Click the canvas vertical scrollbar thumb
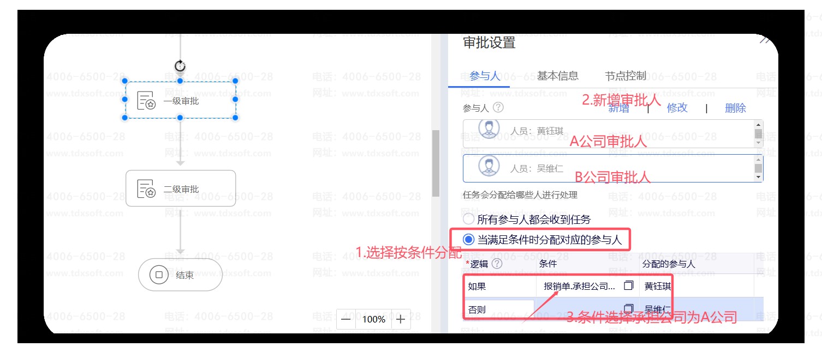This screenshot has height=353, width=822. [x=436, y=163]
